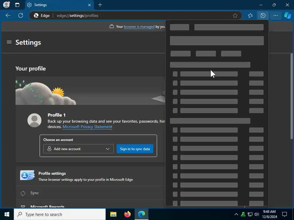Viewport: 294px width, 220px height.
Task: Click the Profile 1 avatar picture
Action: tap(34, 120)
